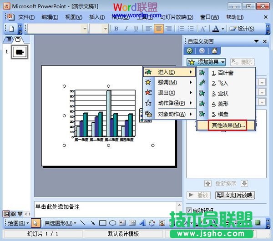Insert a diagram or organization chart

[152, 223]
